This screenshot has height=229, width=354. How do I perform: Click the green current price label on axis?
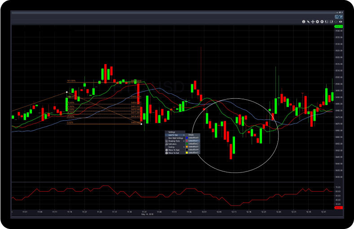click(339, 26)
